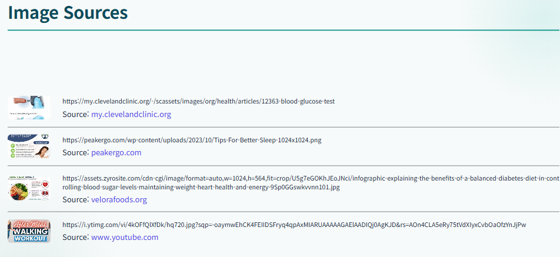This screenshot has width=560, height=257.
Task: Click the i.ytimg.com hq720.jpg URL text
Action: [294, 225]
